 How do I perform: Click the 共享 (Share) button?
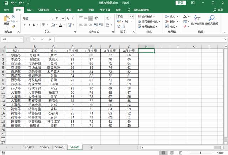click(x=218, y=10)
